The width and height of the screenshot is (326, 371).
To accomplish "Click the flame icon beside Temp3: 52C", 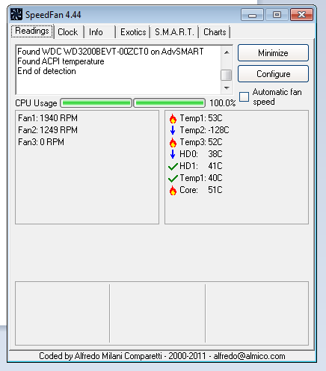I will [173, 142].
